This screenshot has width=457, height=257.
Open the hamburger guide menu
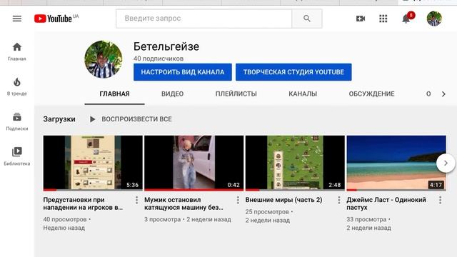17,19
